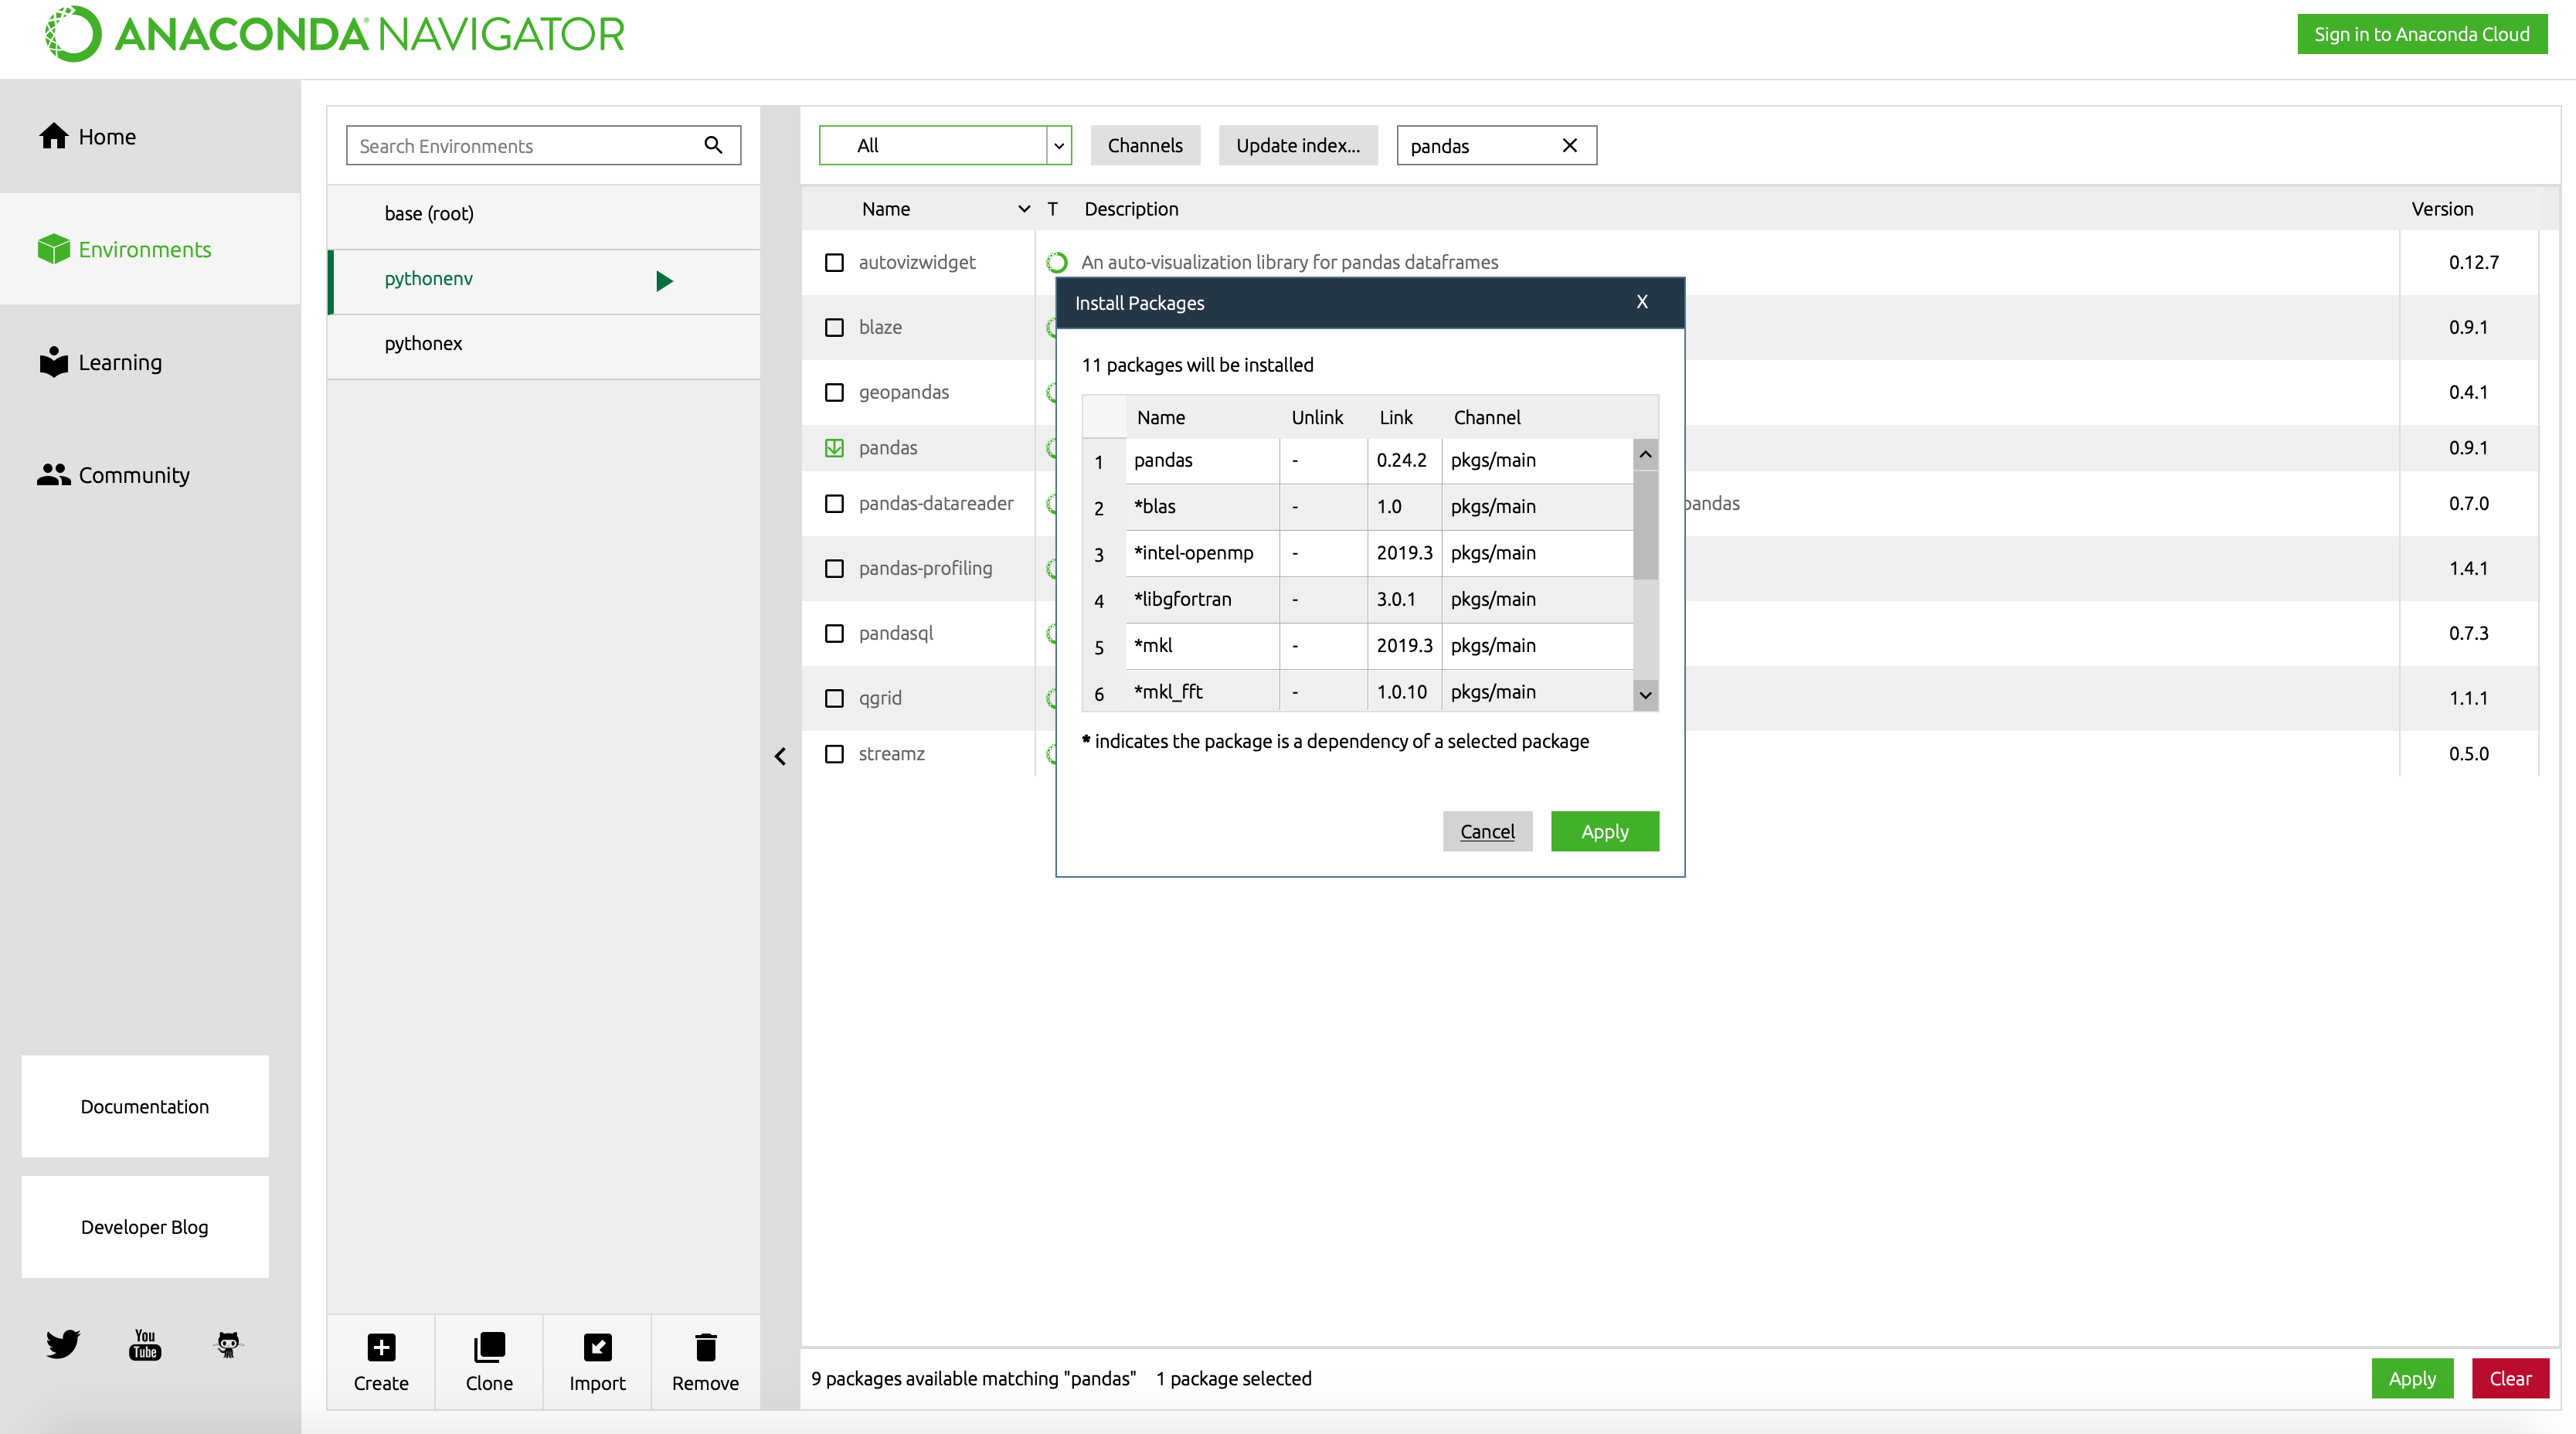
Task: Click the red Clear button
Action: pos(2510,1378)
